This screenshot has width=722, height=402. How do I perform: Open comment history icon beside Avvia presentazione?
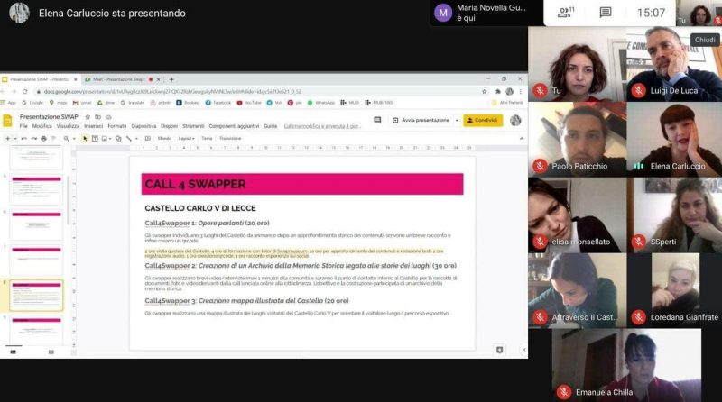click(x=377, y=120)
